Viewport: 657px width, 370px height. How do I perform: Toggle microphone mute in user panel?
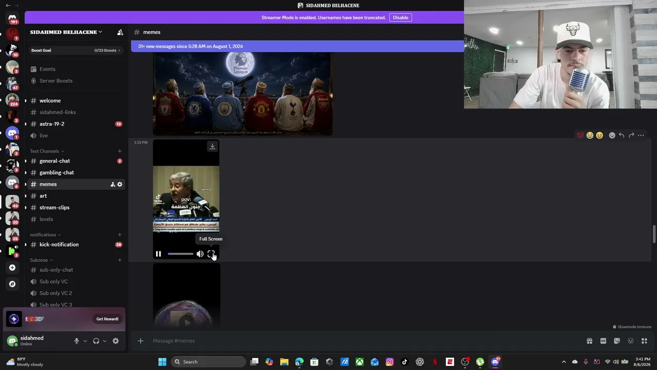coord(76,341)
